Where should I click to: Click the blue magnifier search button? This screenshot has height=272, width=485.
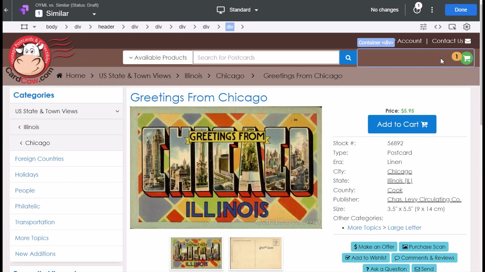coord(348,58)
